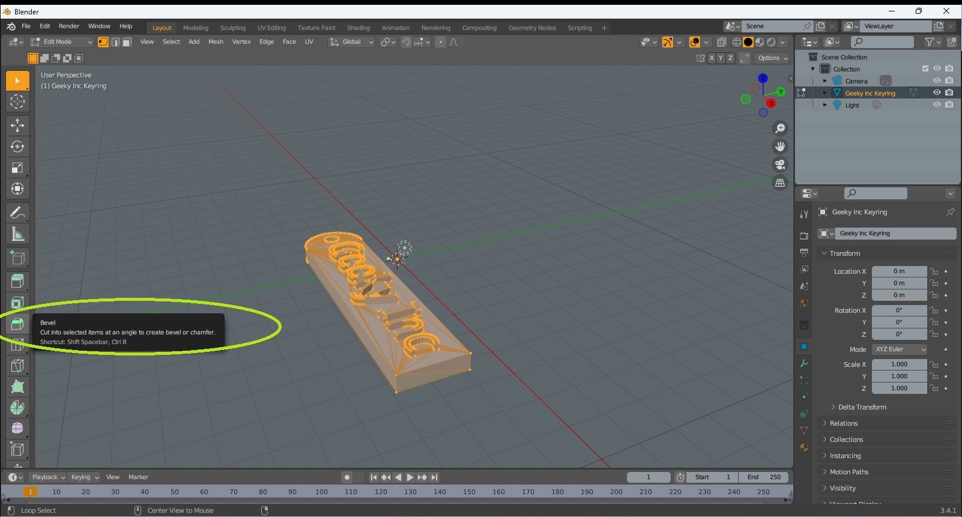Open the Global transform orientation dropdown
962x517 pixels.
pos(351,42)
